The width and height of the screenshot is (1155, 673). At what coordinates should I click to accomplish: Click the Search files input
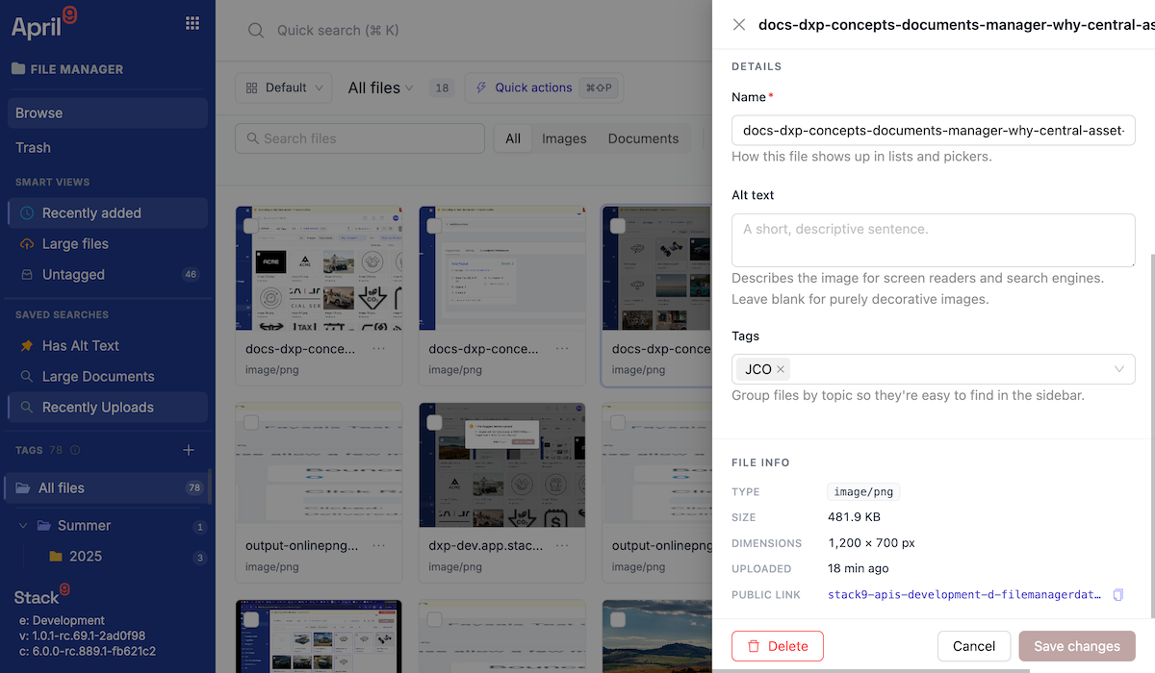point(360,138)
